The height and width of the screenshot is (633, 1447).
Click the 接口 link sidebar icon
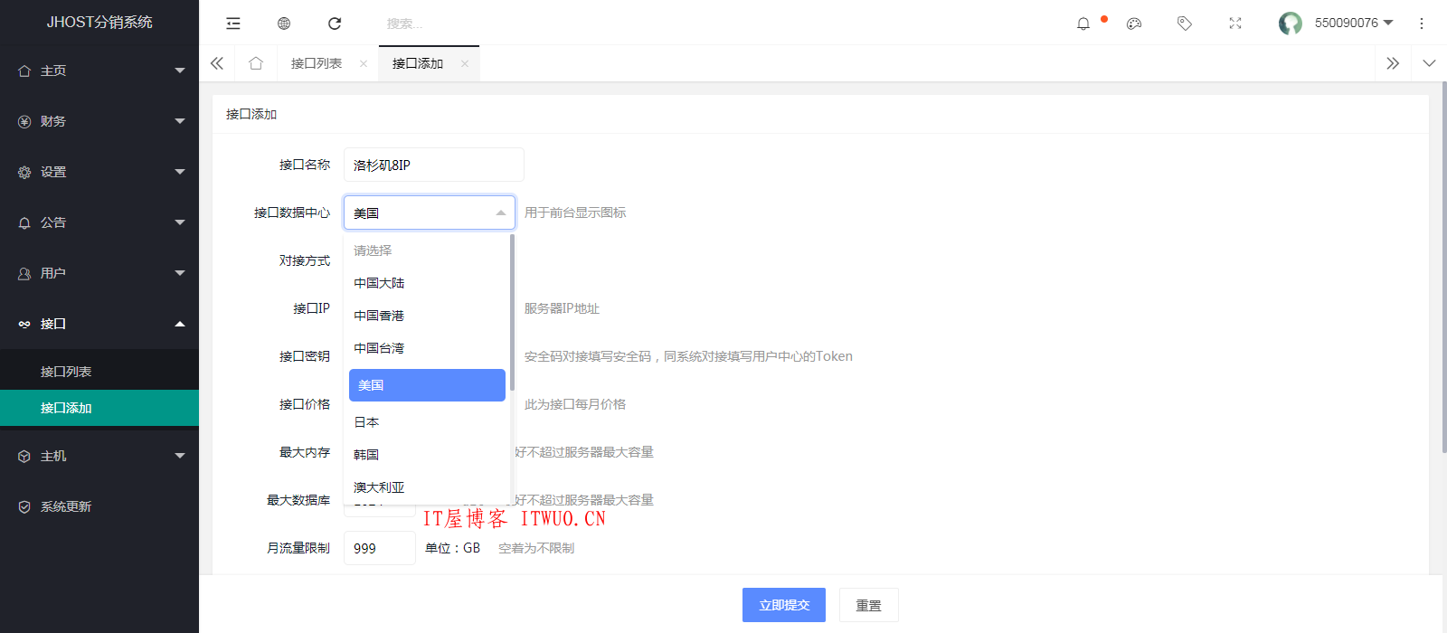click(x=24, y=324)
